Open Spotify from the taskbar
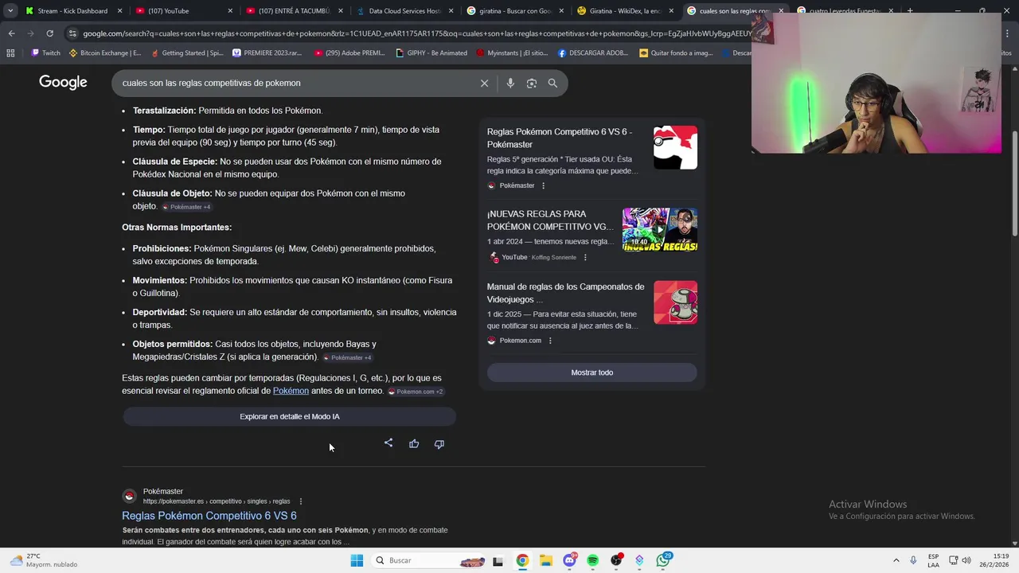Viewport: 1019px width, 573px height. (592, 560)
